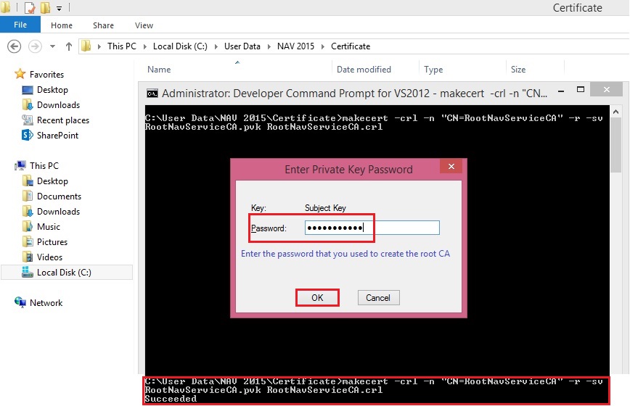Screen dimensions: 630x406
Task: Select Recent places in Favorites
Action: pyautogui.click(x=62, y=120)
